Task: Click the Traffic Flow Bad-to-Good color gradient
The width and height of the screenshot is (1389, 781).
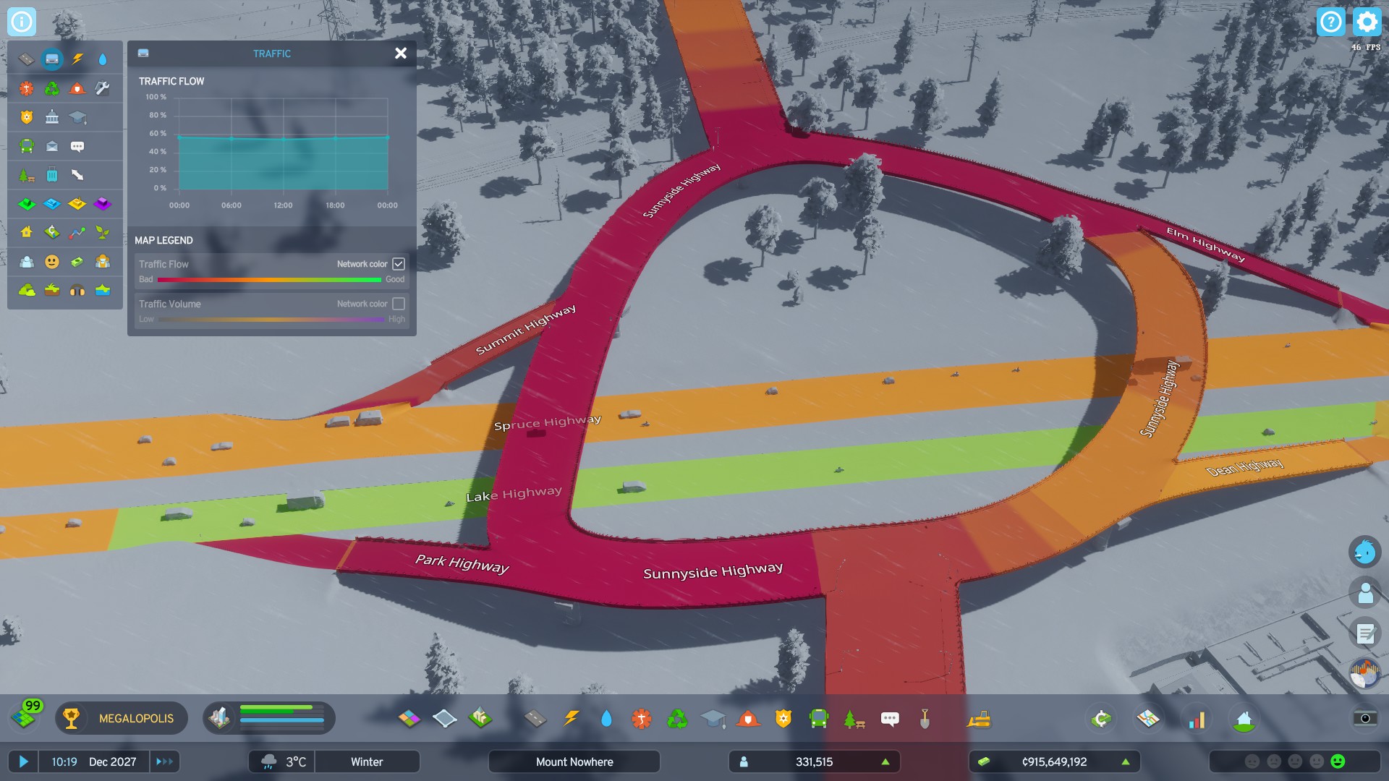Action: pyautogui.click(x=271, y=279)
